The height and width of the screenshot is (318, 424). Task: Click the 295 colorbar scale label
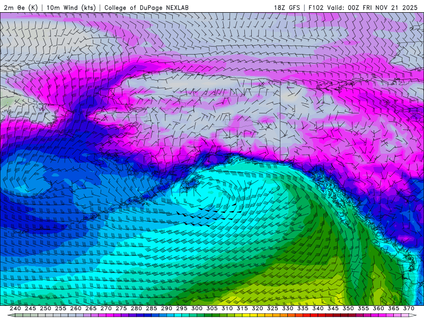coord(182,308)
